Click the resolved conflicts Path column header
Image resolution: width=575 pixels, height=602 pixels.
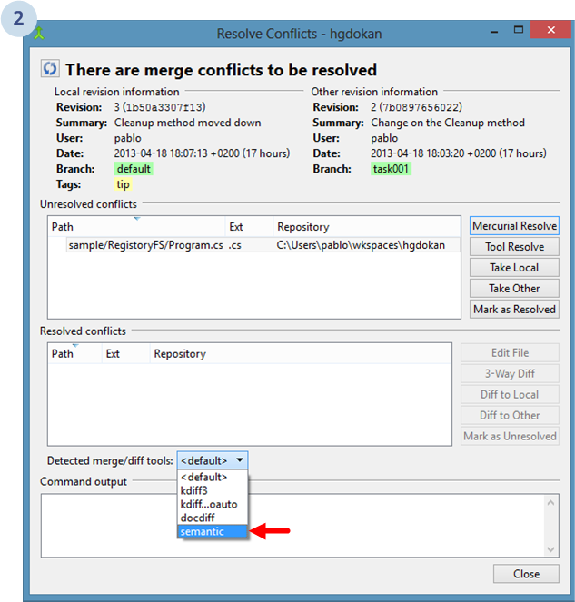coord(74,353)
